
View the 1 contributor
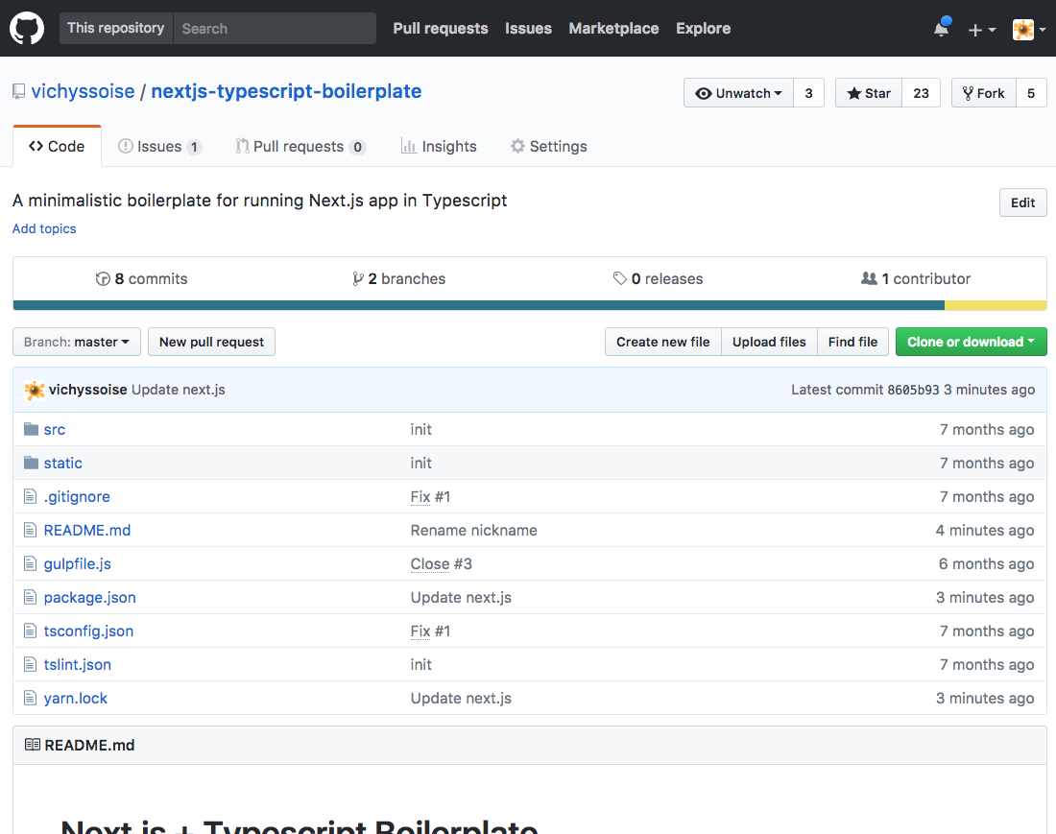(916, 278)
